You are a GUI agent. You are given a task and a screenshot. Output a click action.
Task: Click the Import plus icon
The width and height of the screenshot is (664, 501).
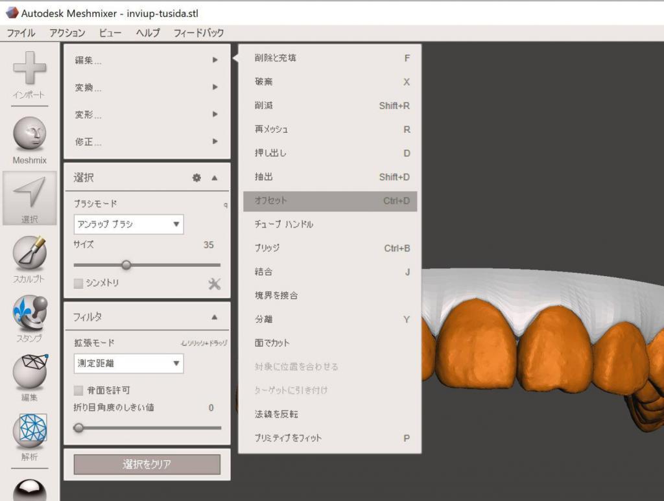point(29,67)
